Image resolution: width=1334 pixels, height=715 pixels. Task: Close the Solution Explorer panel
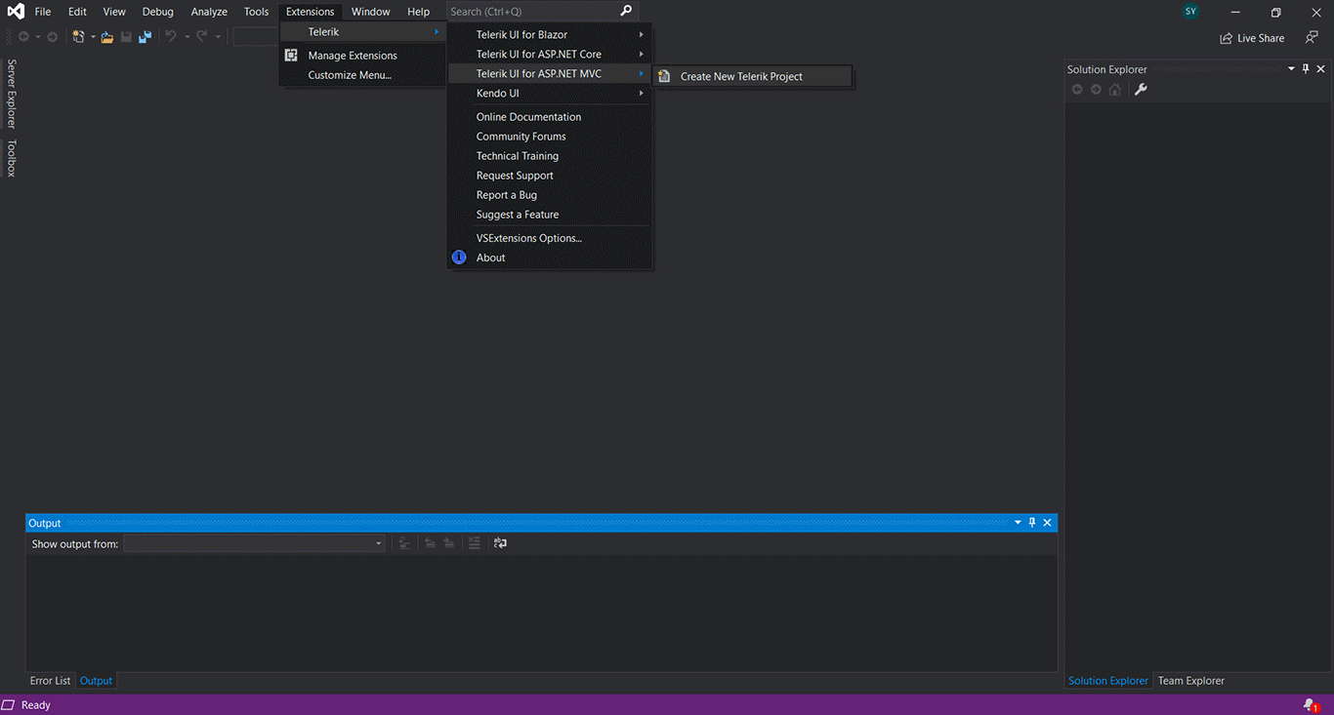(x=1321, y=69)
